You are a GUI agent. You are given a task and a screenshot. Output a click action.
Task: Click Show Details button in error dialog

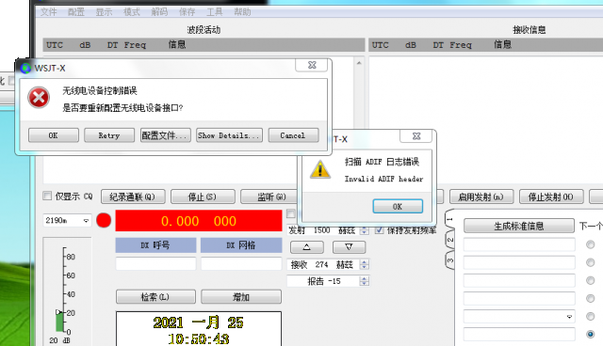point(229,135)
